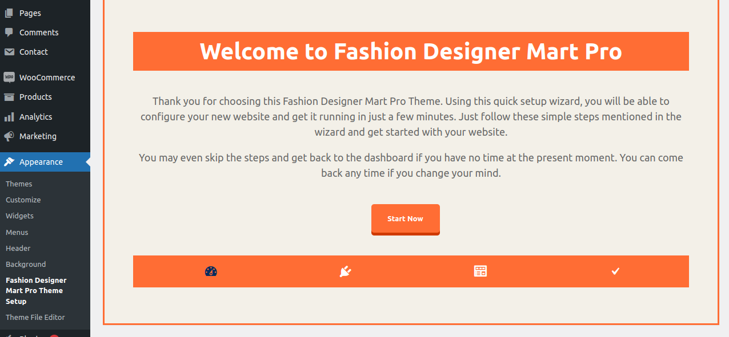The height and width of the screenshot is (337, 729).
Task: Open the Header submenu link
Action: coord(18,249)
